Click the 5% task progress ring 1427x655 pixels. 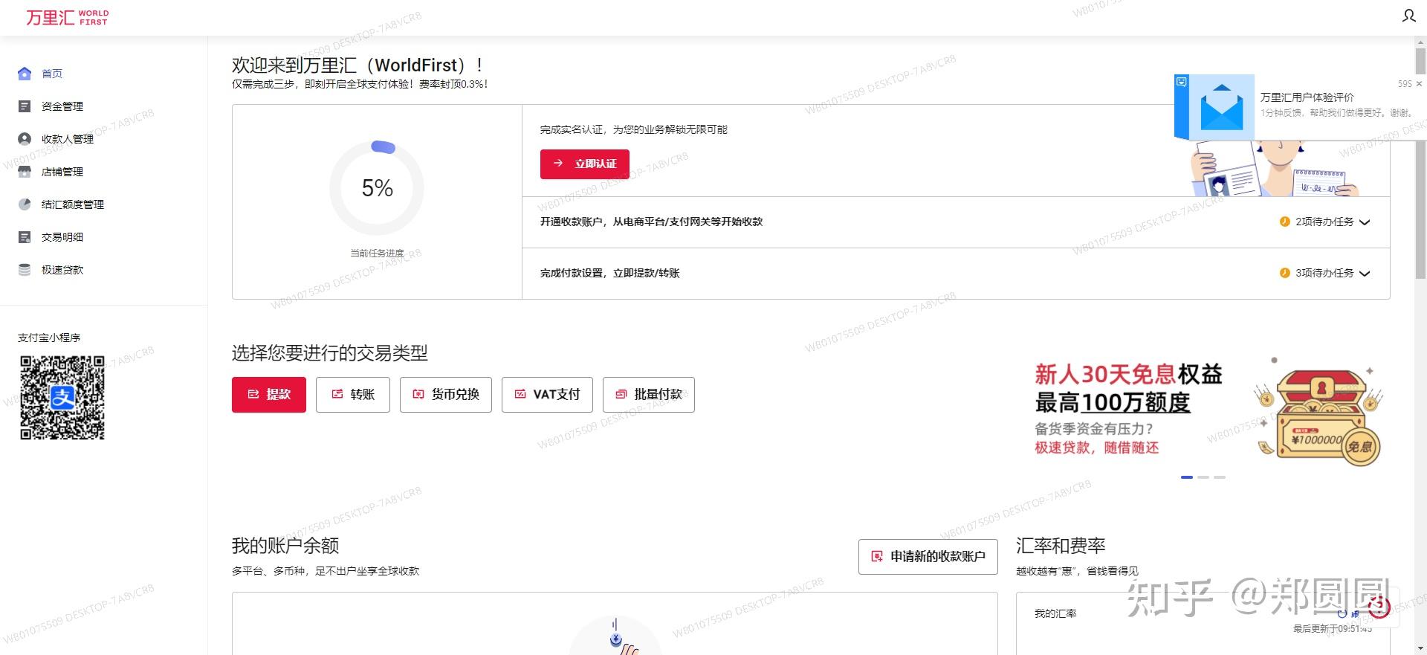[377, 187]
